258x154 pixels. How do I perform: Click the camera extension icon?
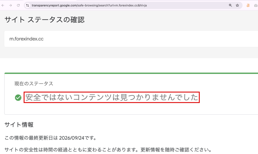[x=256, y=6]
